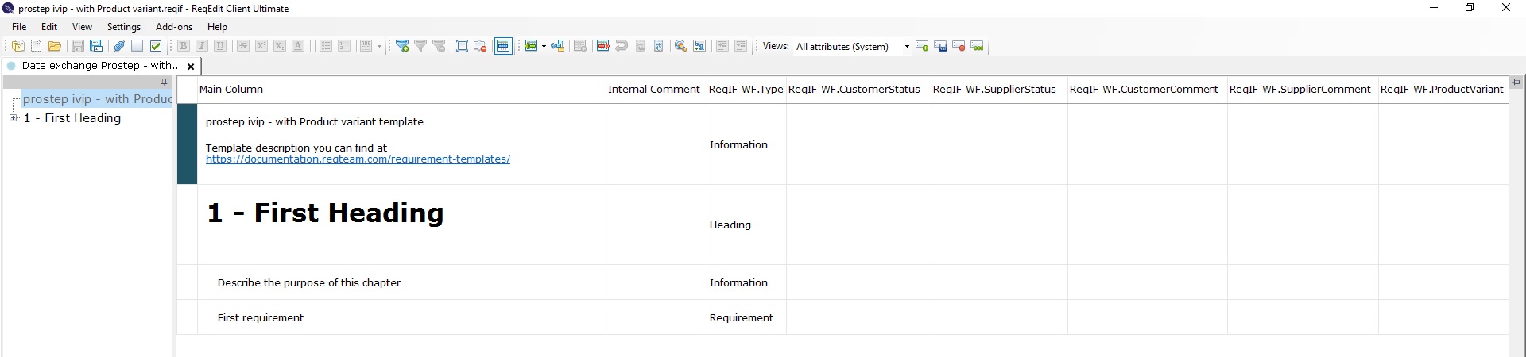Image resolution: width=1526 pixels, height=357 pixels.
Task: Add a new view with green plus icon
Action: click(922, 46)
